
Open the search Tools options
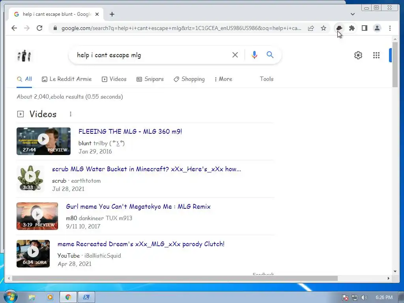click(x=266, y=79)
